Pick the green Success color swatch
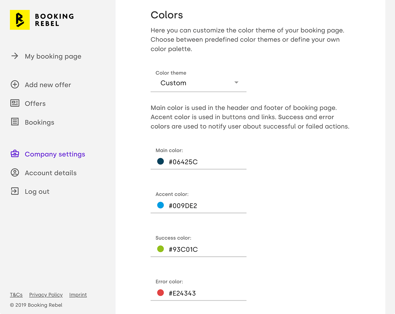Image resolution: width=395 pixels, height=314 pixels. tap(160, 249)
